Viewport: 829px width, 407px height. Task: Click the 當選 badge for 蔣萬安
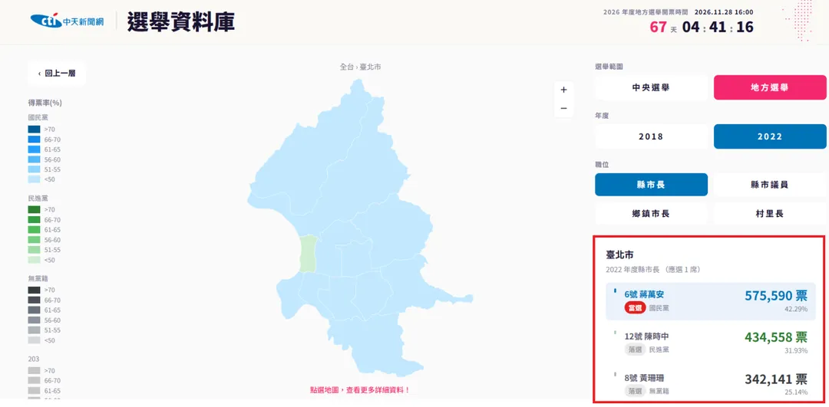[635, 308]
